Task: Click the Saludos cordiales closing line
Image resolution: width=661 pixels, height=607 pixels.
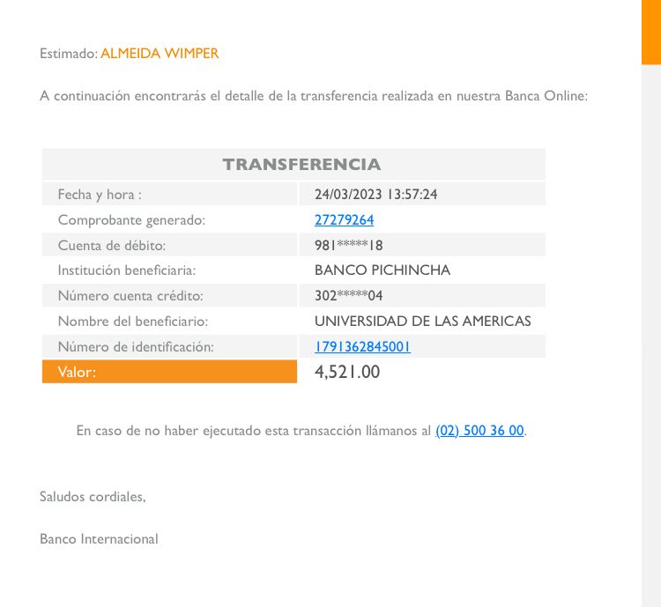Action: (93, 497)
